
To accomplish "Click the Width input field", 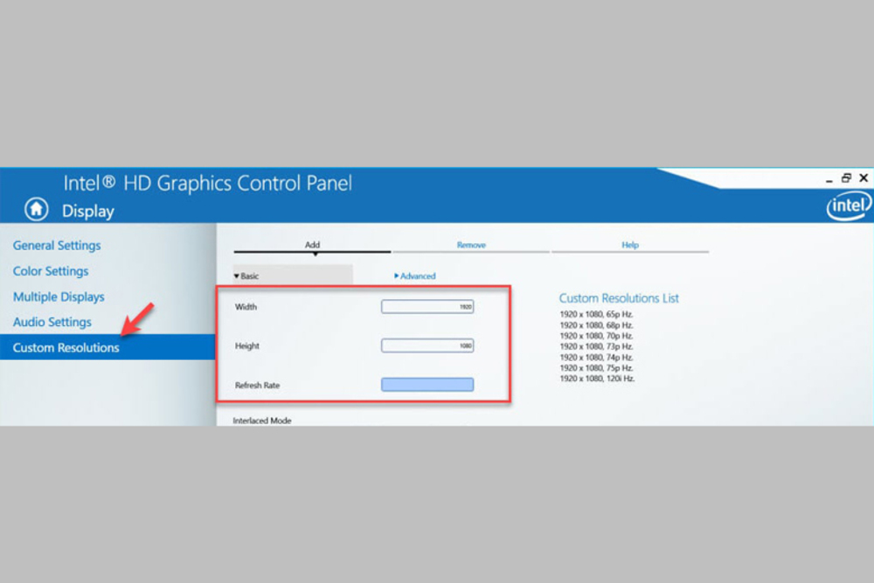I will 427,307.
